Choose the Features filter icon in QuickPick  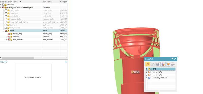pos(158,64)
